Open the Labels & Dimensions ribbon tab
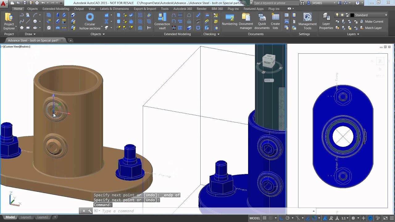Viewport: 395px width, 222px height. tap(114, 9)
